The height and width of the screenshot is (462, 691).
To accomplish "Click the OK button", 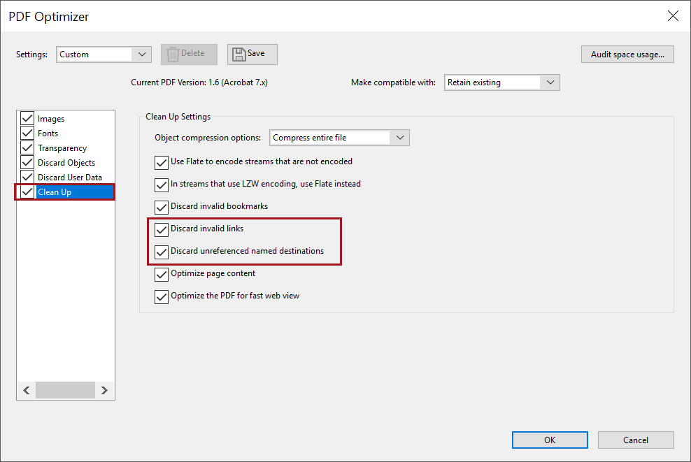I will coord(550,440).
